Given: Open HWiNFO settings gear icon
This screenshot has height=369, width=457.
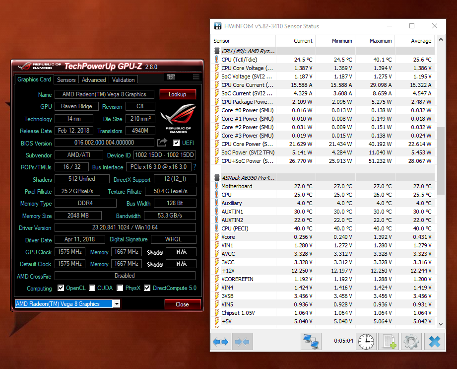Looking at the screenshot, I should [411, 341].
